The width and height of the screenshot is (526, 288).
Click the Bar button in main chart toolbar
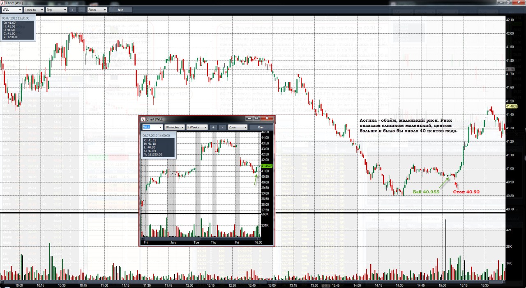coord(120,9)
